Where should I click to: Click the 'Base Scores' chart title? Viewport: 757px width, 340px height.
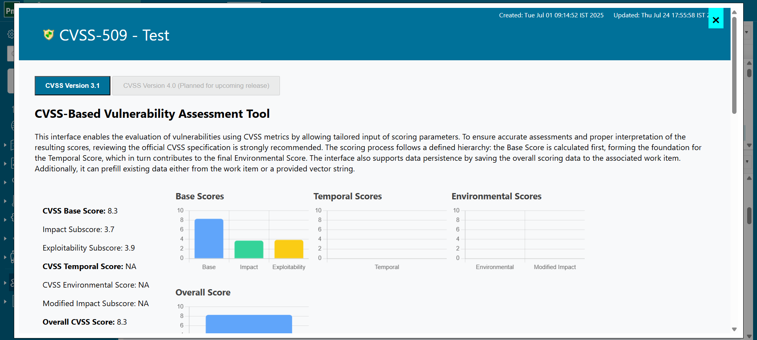pos(200,196)
